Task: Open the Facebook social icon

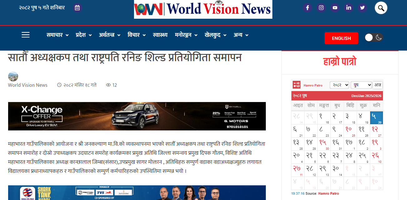Action: point(307,8)
